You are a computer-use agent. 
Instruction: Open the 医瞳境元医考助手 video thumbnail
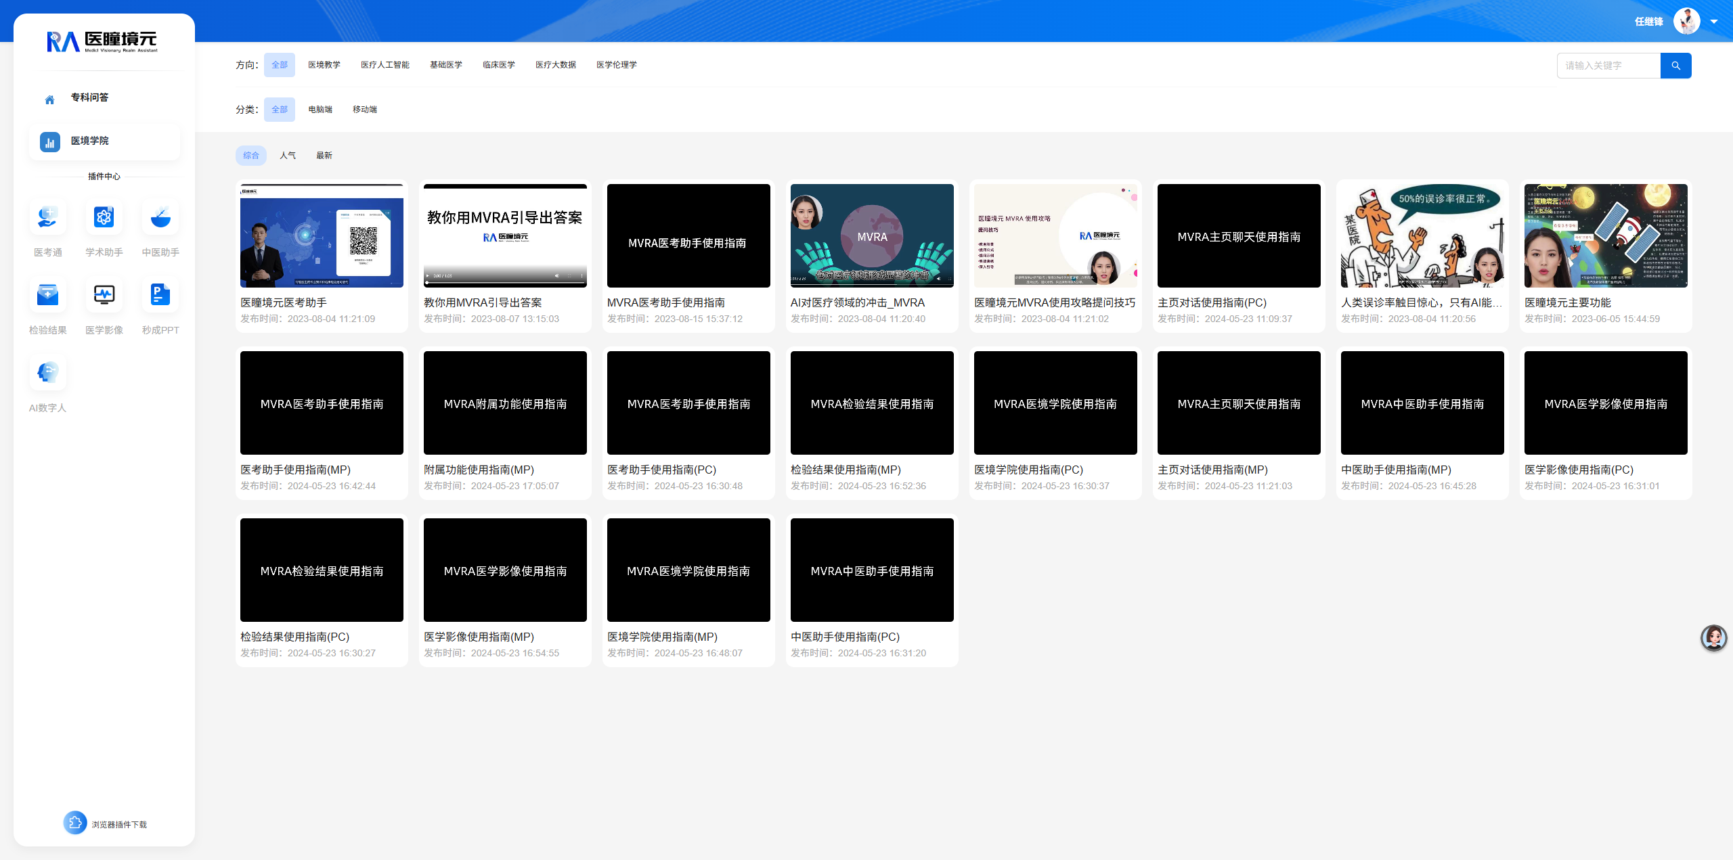point(322,235)
